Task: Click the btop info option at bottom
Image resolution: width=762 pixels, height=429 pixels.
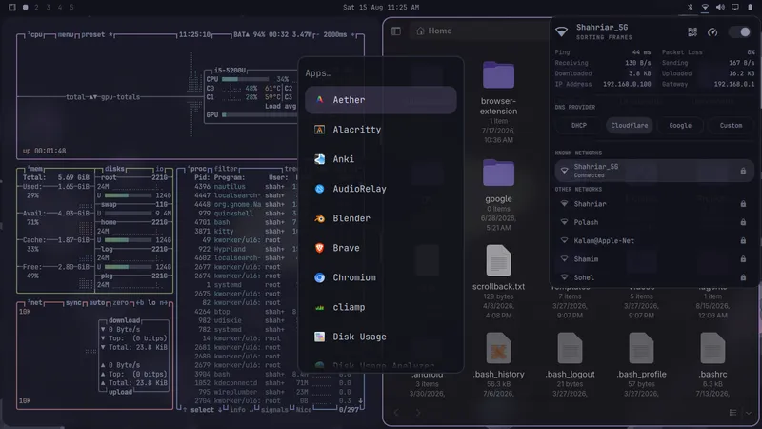Action: [237, 410]
